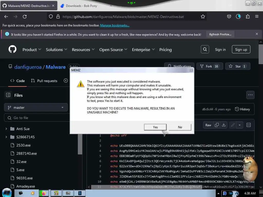Open the Malware repository link

click(x=55, y=67)
